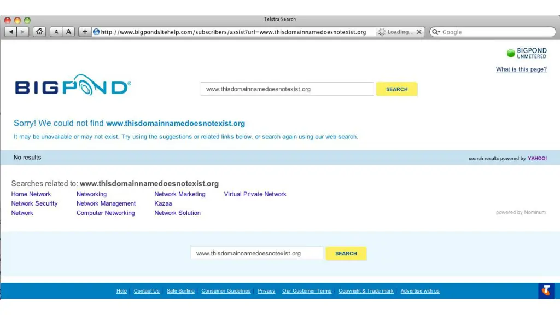560x315 pixels.
Task: Go back with the back arrow button
Action: click(11, 32)
